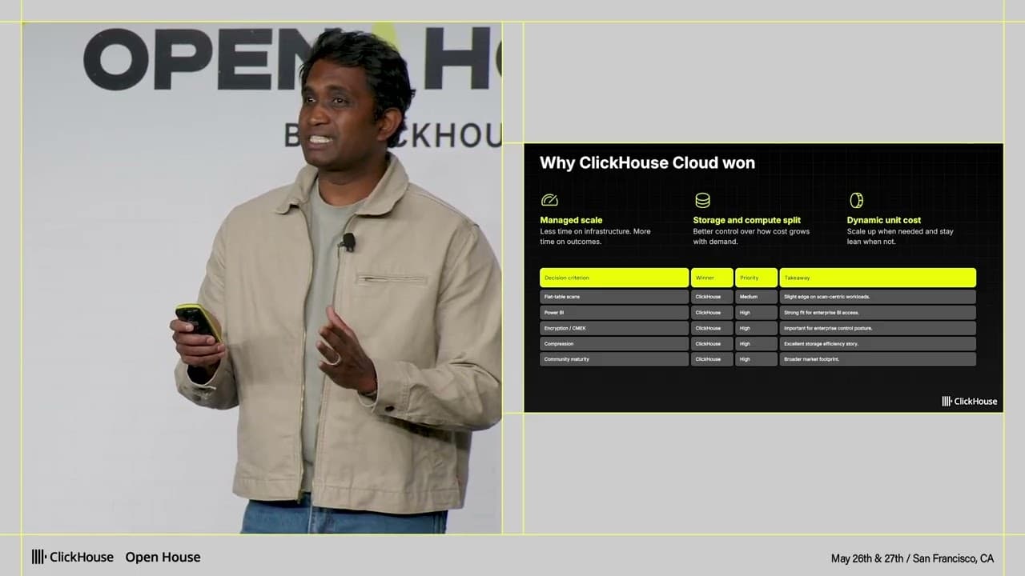The image size is (1025, 576).
Task: Click the Open House footer text
Action: [x=163, y=557]
